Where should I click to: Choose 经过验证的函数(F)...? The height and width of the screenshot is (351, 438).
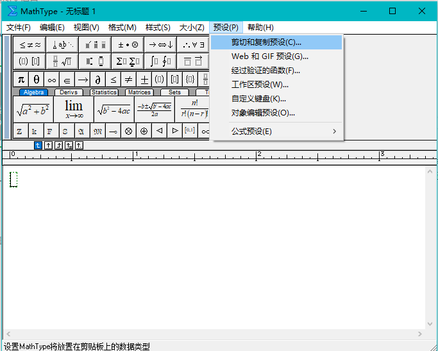(x=276, y=71)
